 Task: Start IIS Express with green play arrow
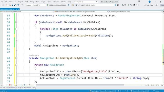pos(48,5)
